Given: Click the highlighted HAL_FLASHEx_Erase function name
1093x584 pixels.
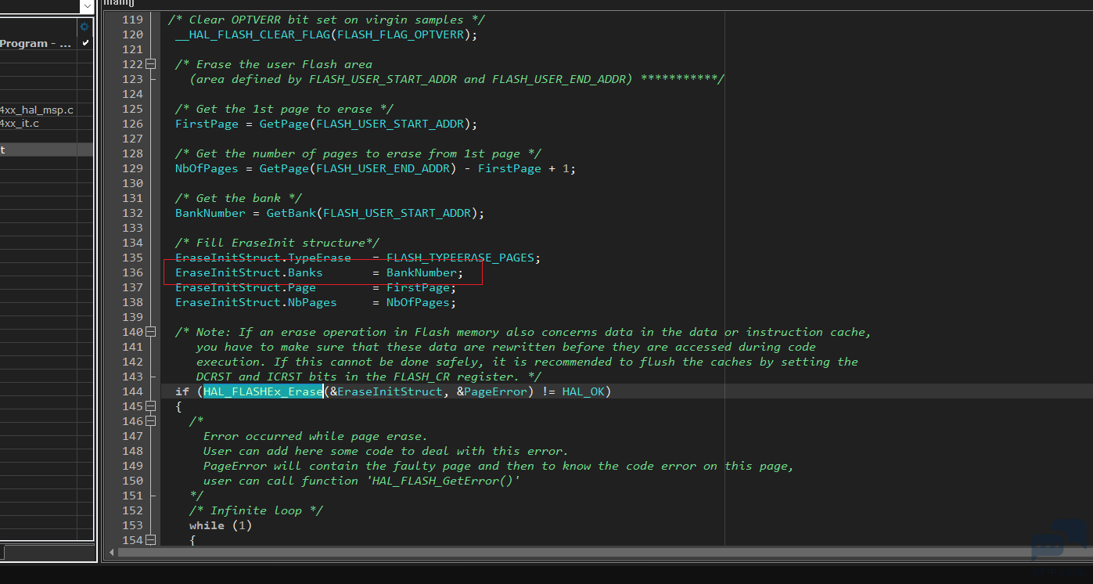Looking at the screenshot, I should point(261,391).
